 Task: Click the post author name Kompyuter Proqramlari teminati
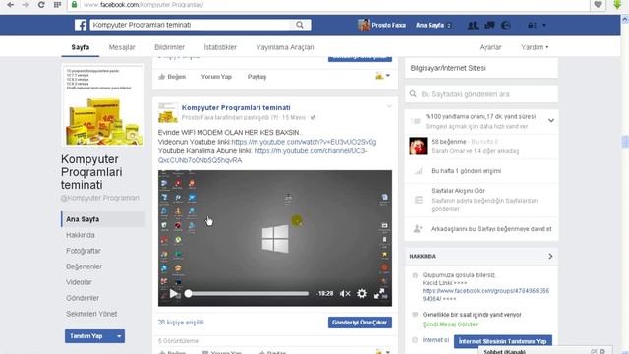236,107
